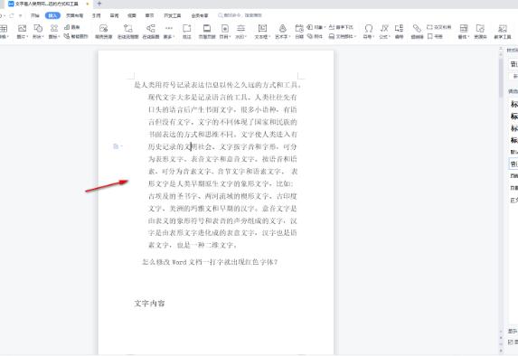Add a 交叉引用 cross reference
The height and width of the screenshot is (356, 518).
pyautogui.click(x=439, y=27)
